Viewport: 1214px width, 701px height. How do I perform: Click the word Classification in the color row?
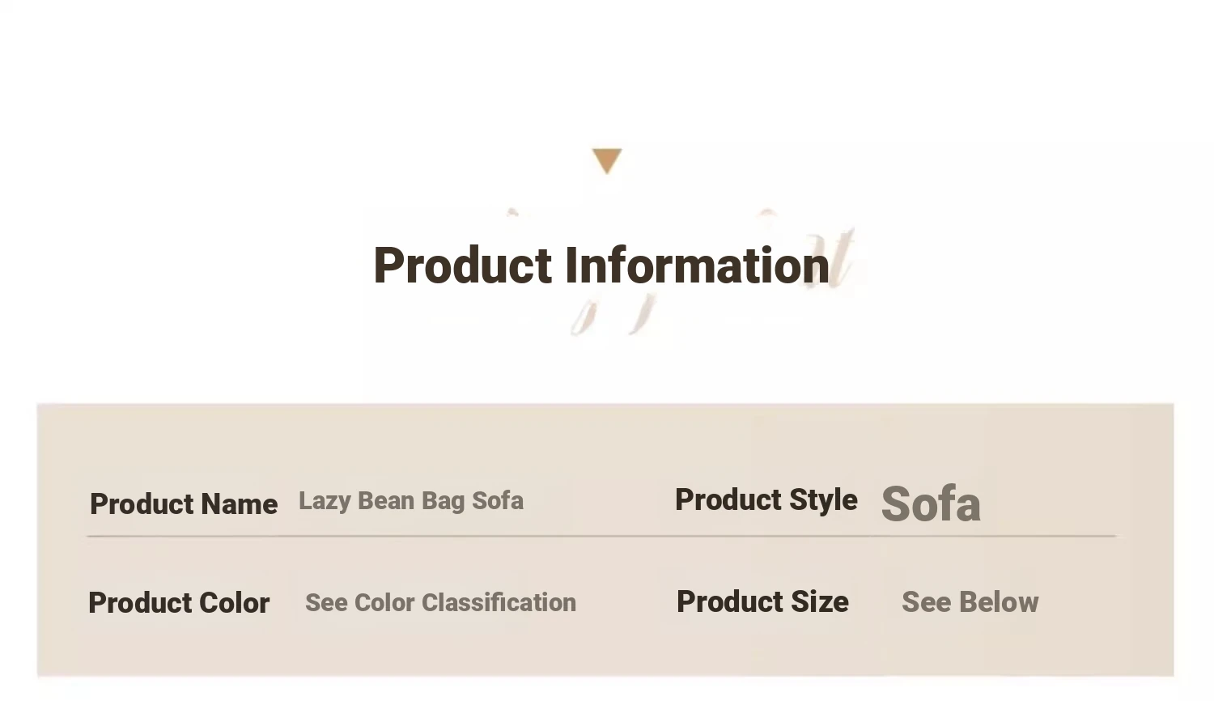coord(499,602)
